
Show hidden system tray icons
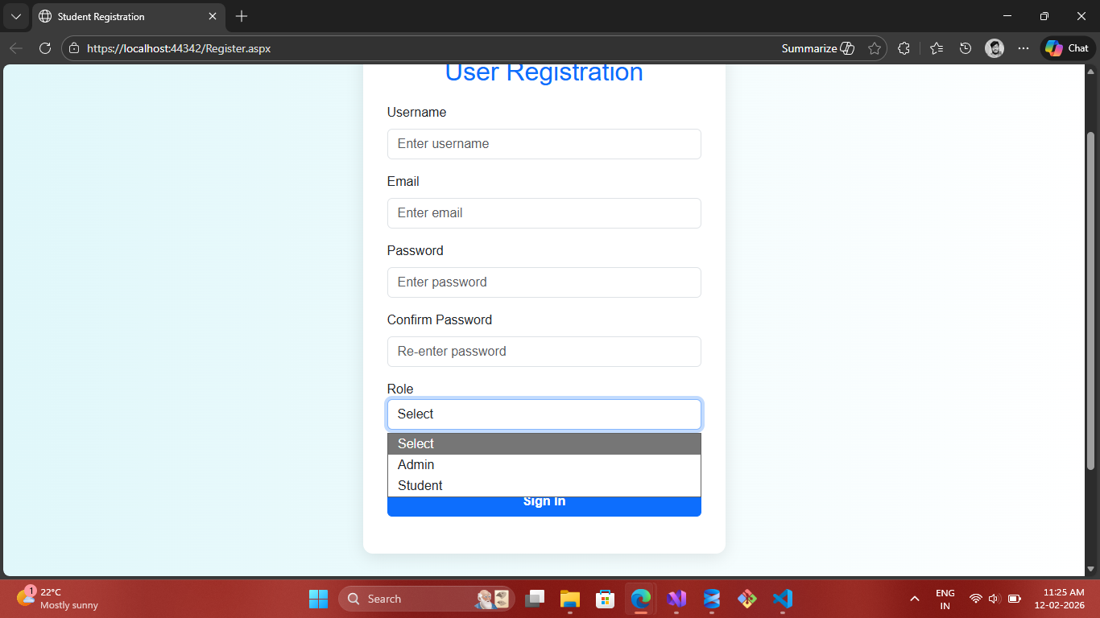coord(914,599)
